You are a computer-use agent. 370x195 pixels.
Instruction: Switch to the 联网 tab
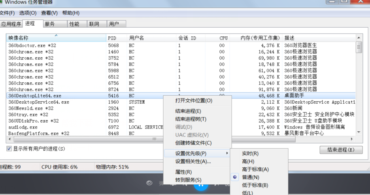click(96, 24)
